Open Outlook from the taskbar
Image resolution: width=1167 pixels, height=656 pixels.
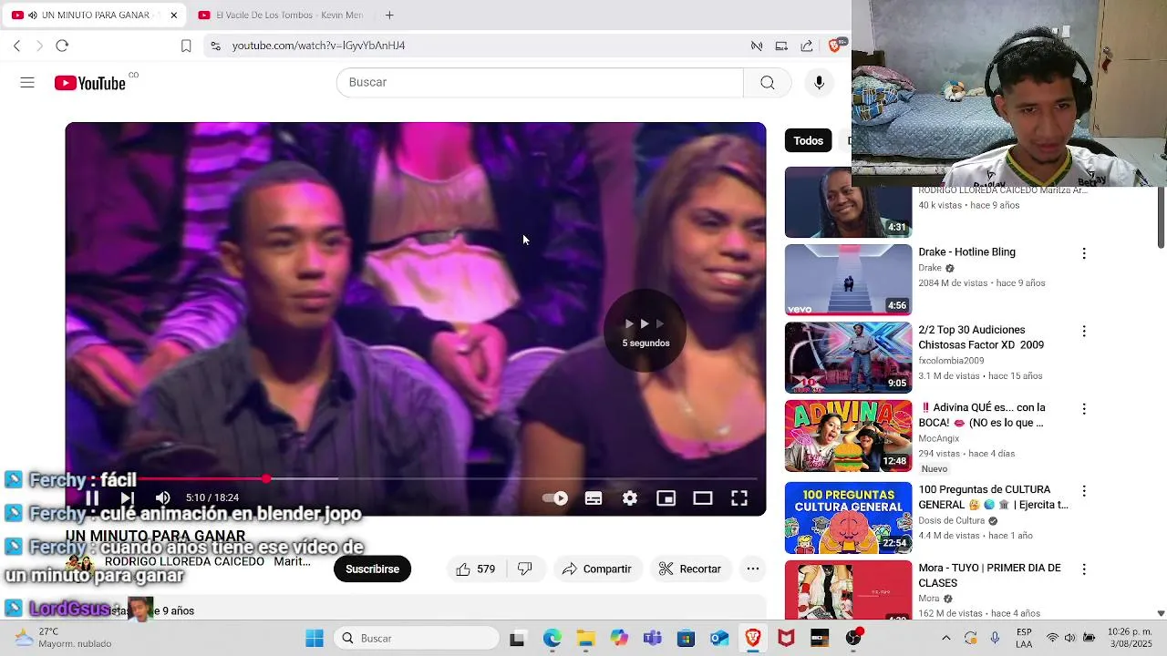coord(719,639)
